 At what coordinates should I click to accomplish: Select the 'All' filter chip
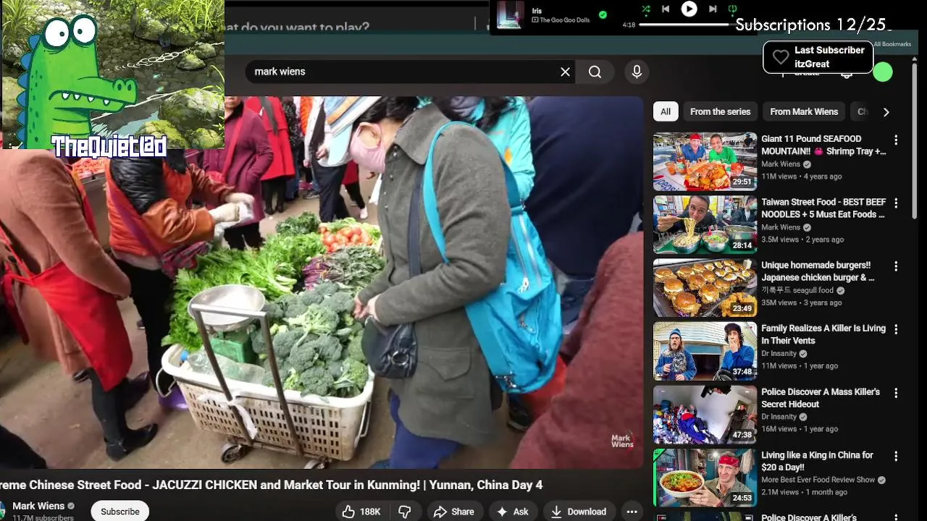(665, 111)
